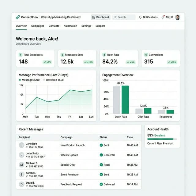196x196 pixels.
Task: Click the Search input field
Action: (124, 17)
